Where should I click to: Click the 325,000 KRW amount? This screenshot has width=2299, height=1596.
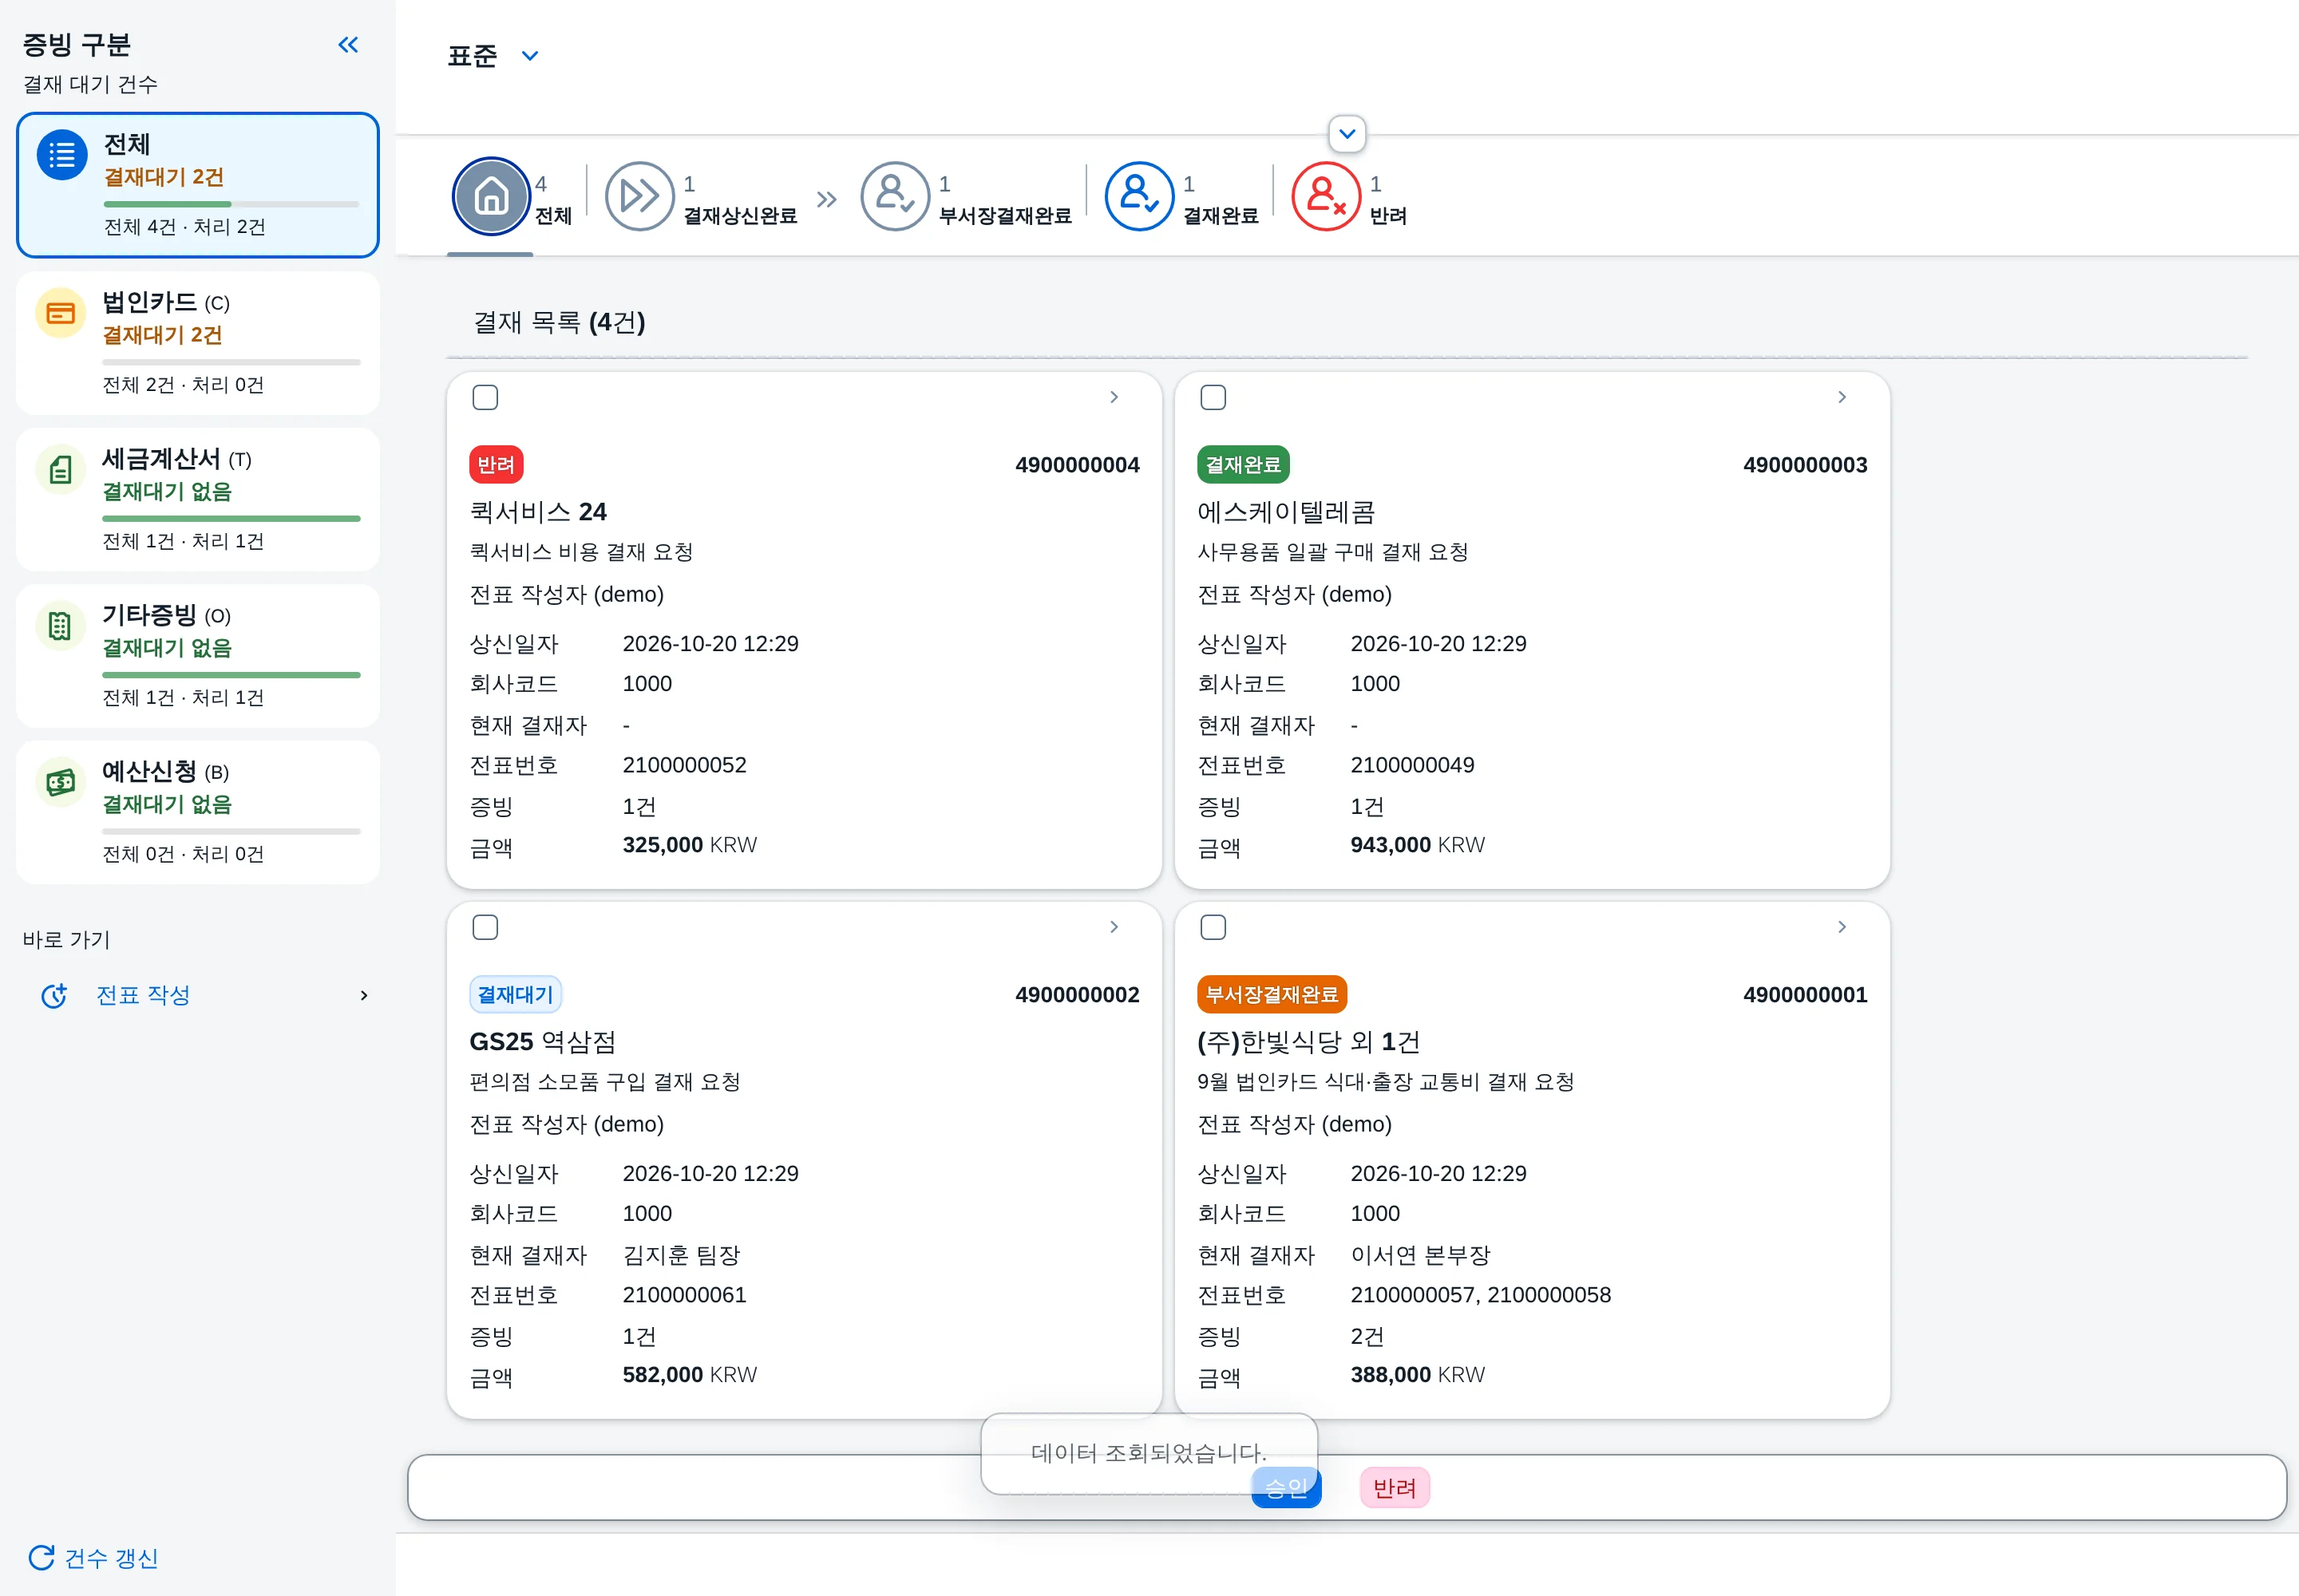point(689,845)
